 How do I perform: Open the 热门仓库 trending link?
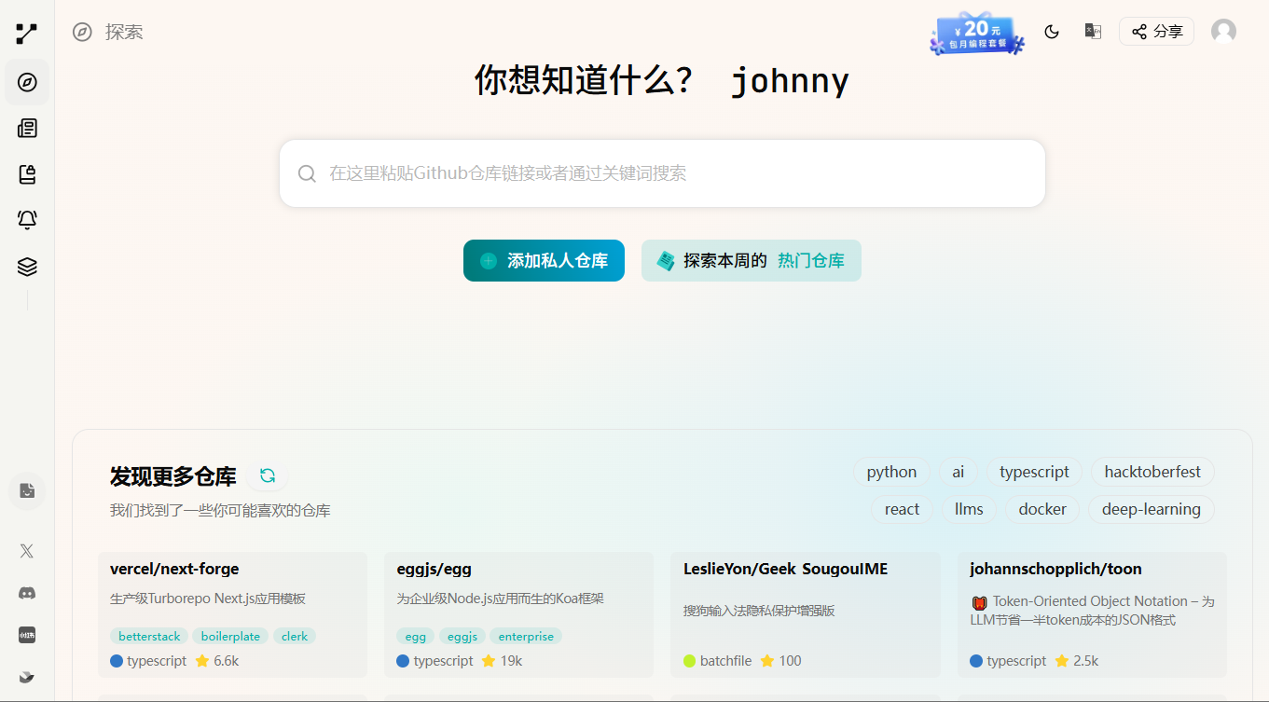[x=810, y=261]
